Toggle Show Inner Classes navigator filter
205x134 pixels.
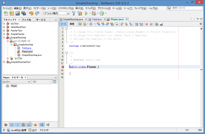[29, 125]
